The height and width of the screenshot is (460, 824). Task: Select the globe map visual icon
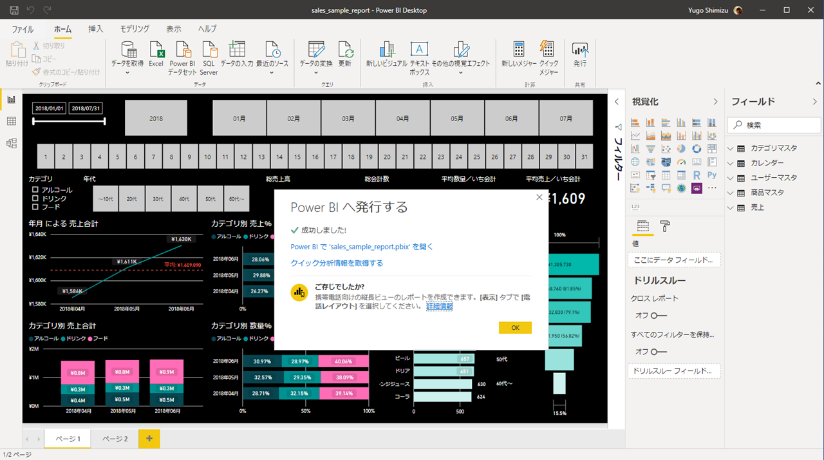coord(635,162)
